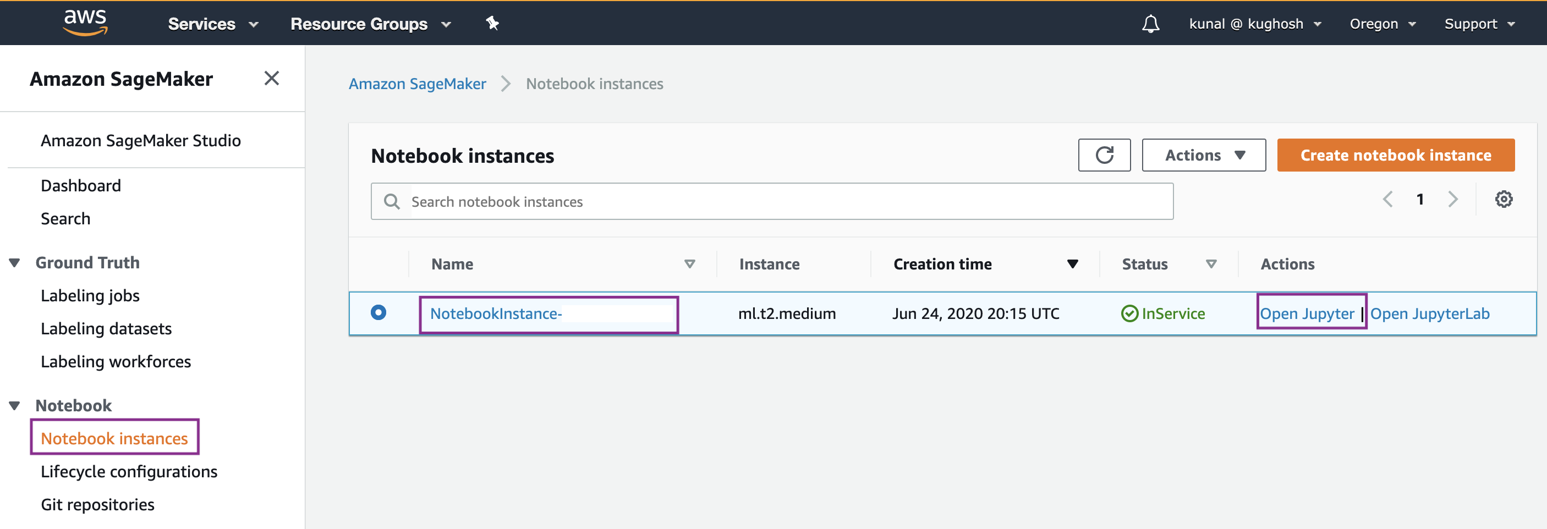Open the Resource Groups dropdown
The width and height of the screenshot is (1547, 529).
coord(371,24)
